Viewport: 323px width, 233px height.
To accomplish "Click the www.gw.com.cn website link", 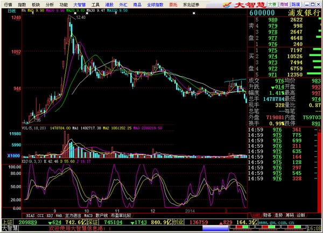I will click(x=277, y=222).
